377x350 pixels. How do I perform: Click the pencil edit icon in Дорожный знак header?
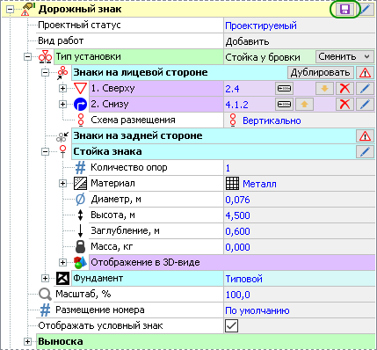365,10
